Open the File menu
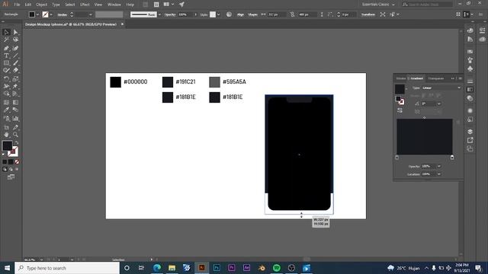Image resolution: width=488 pixels, height=274 pixels. 17,5
